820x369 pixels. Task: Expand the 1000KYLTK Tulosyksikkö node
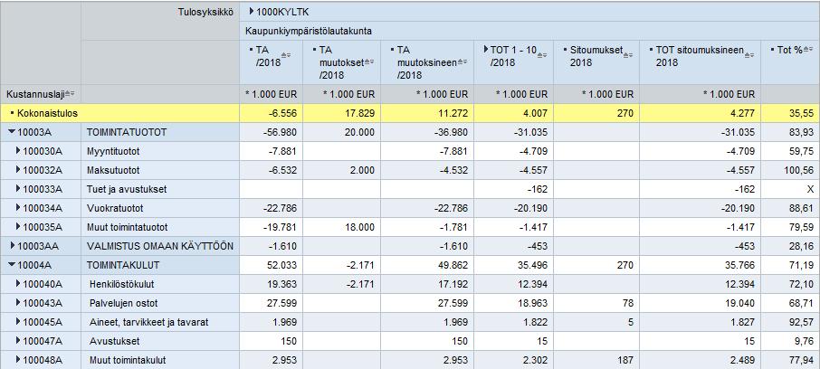[x=253, y=11]
